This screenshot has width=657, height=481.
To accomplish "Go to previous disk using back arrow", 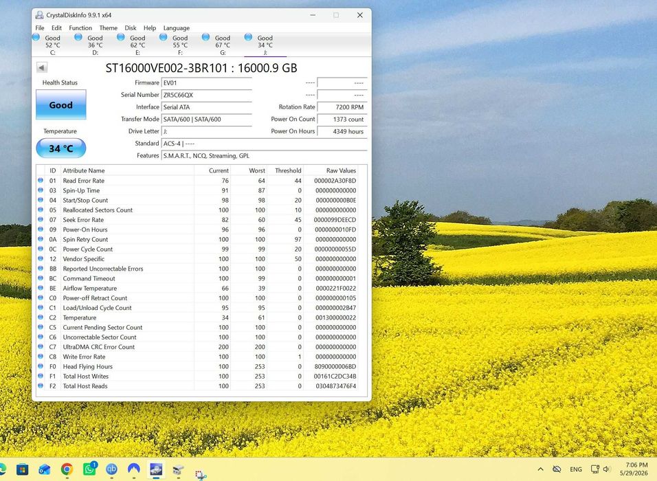I will tap(41, 67).
